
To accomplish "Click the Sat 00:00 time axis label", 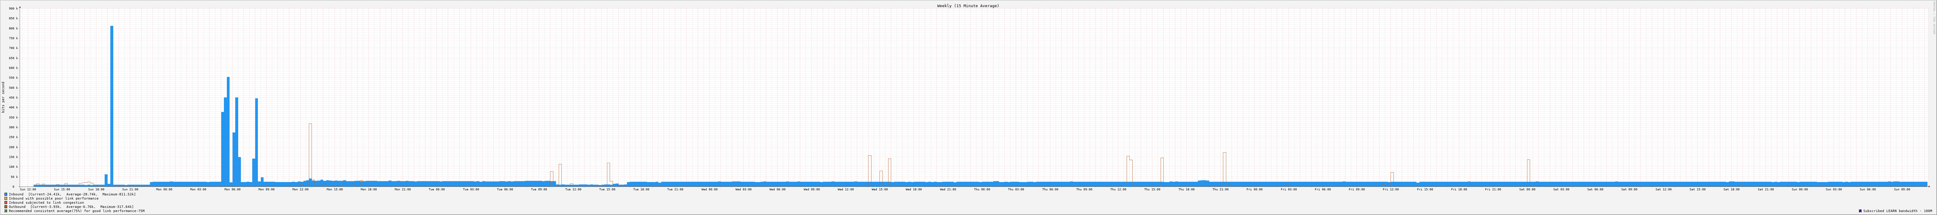I will click(x=1527, y=189).
